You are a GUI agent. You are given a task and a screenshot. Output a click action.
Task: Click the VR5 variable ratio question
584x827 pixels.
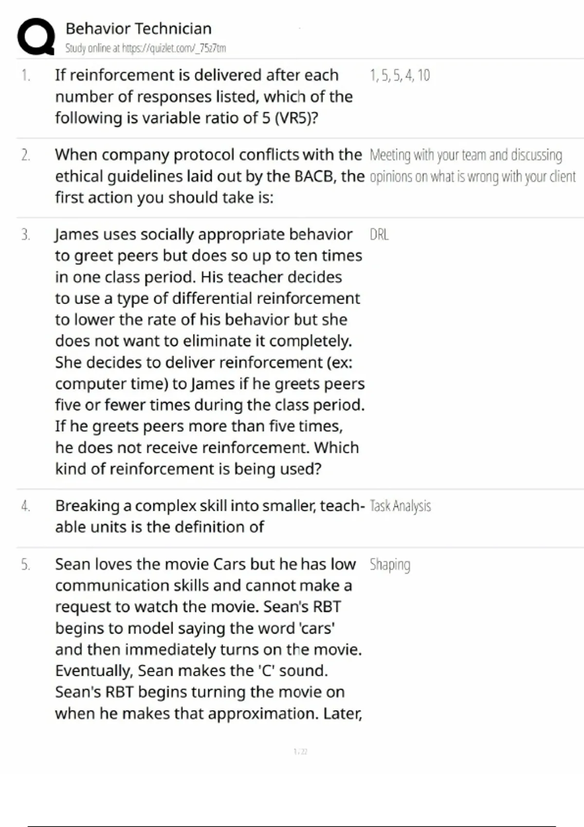pos(203,96)
